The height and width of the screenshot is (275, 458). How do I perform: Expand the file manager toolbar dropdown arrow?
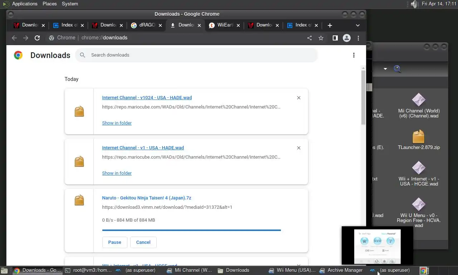[385, 69]
